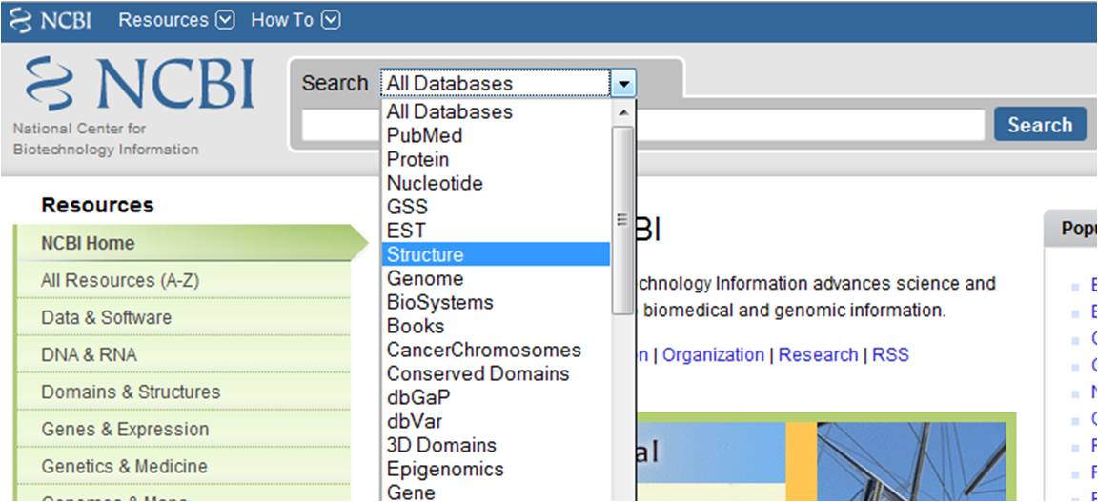Screen dimensions: 1098x502
Task: Click the database list scrollbar thumb
Action: click(x=622, y=220)
